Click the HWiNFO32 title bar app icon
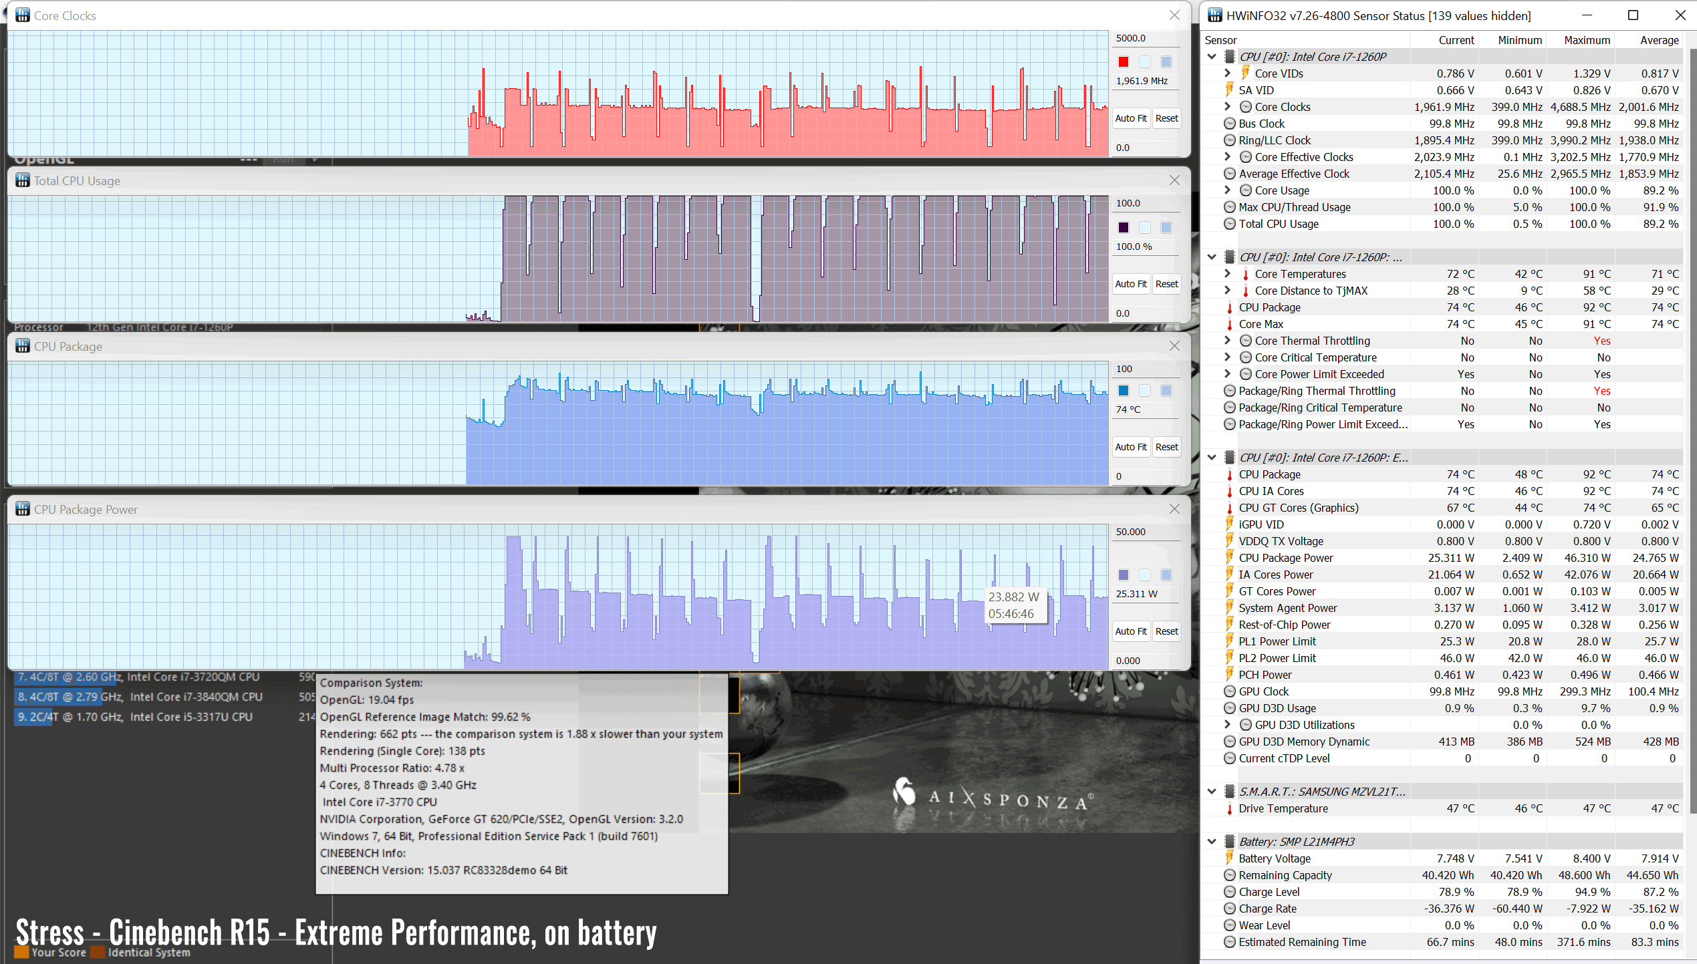Viewport: 1697px width, 964px height. [1214, 15]
